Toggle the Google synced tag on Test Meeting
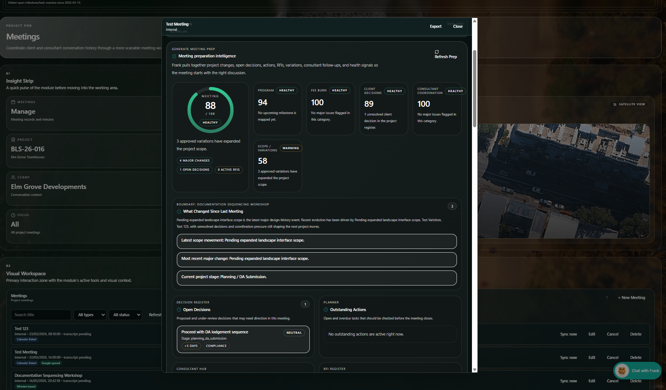 click(x=51, y=363)
